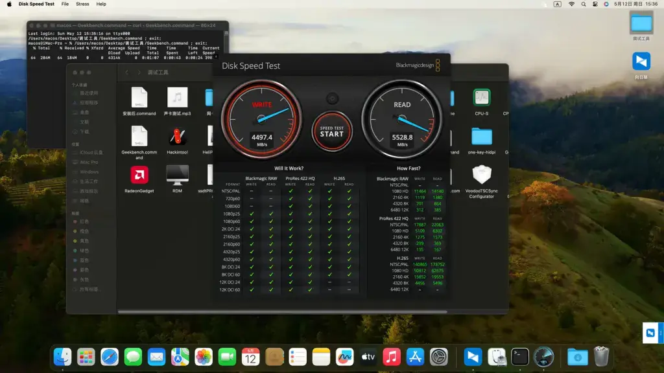
Task: Open the Help menu
Action: [x=101, y=4]
